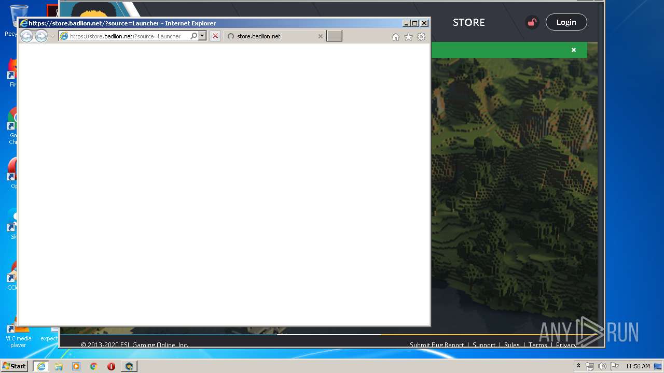Click Internet Explorer taskbar icon

pyautogui.click(x=41, y=366)
